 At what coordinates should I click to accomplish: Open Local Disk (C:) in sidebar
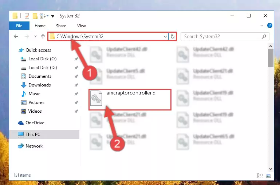pos(43,59)
